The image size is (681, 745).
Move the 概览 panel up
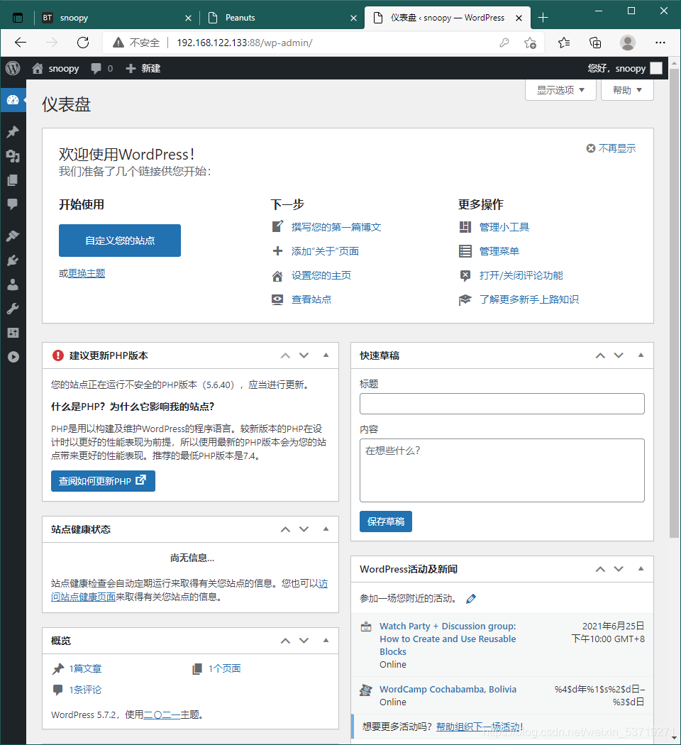(x=285, y=641)
